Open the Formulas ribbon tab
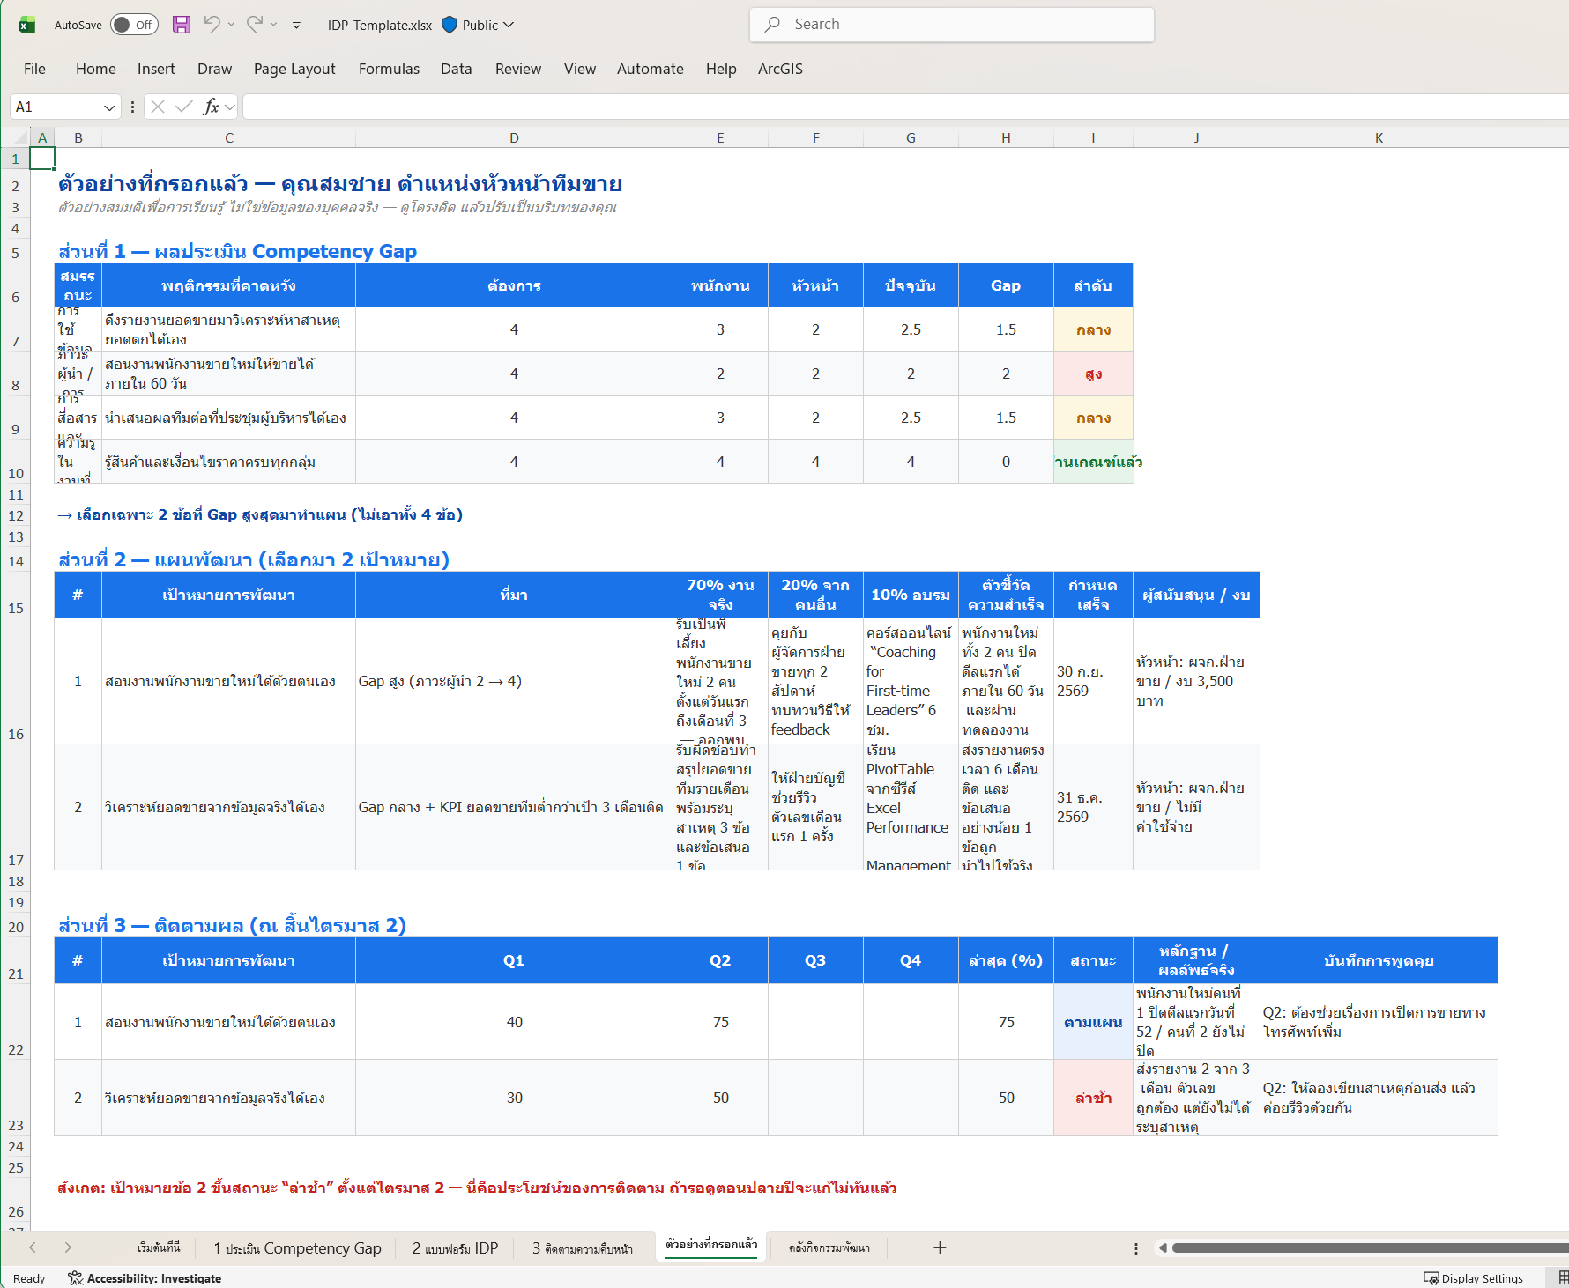The image size is (1569, 1288). pos(389,69)
